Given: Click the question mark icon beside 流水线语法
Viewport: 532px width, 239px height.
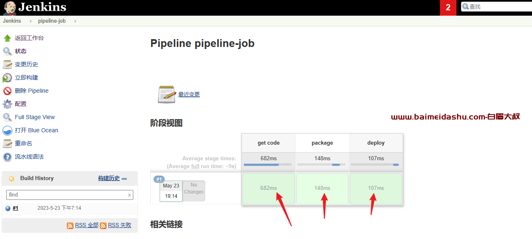Looking at the screenshot, I should point(7,157).
